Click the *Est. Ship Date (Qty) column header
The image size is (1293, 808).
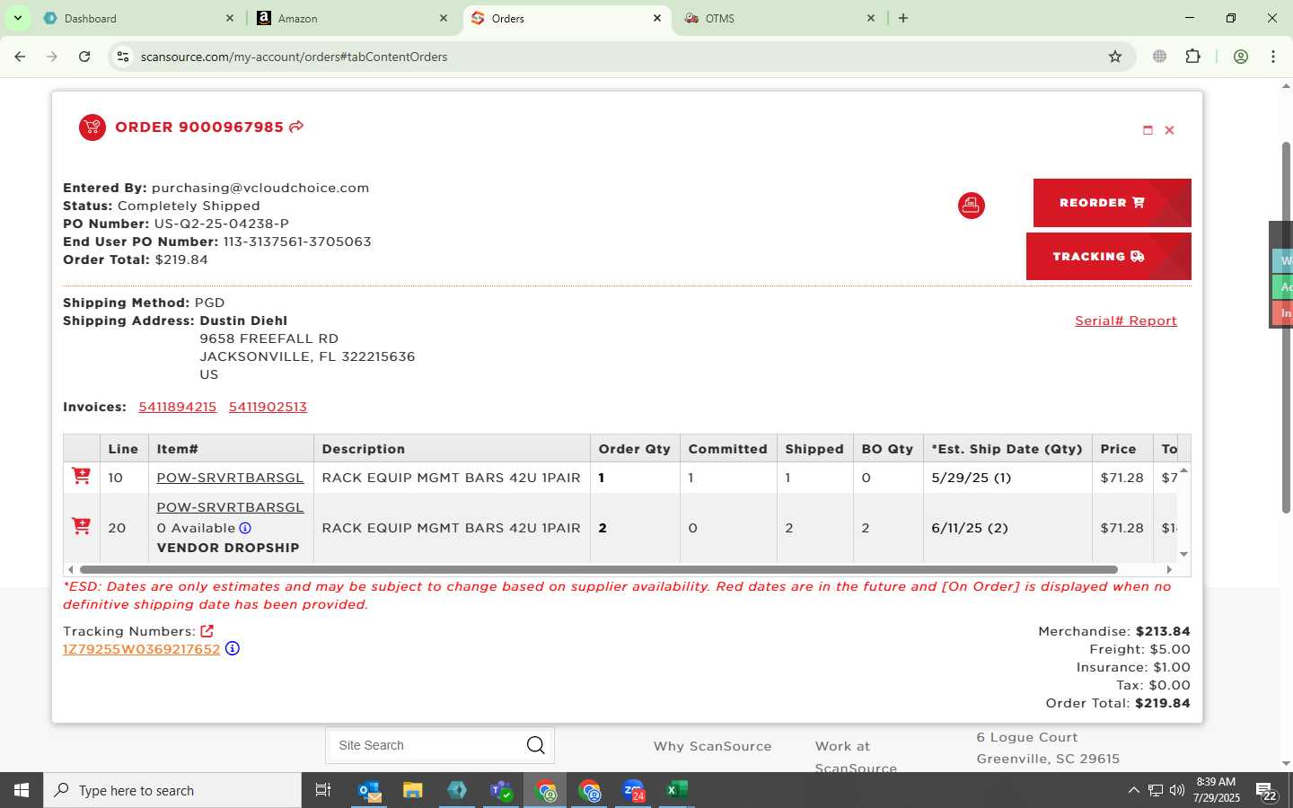(1007, 449)
